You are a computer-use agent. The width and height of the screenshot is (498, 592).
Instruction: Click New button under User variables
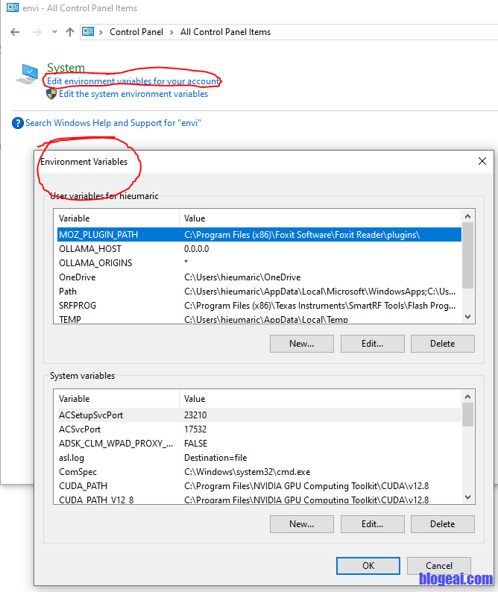point(301,344)
